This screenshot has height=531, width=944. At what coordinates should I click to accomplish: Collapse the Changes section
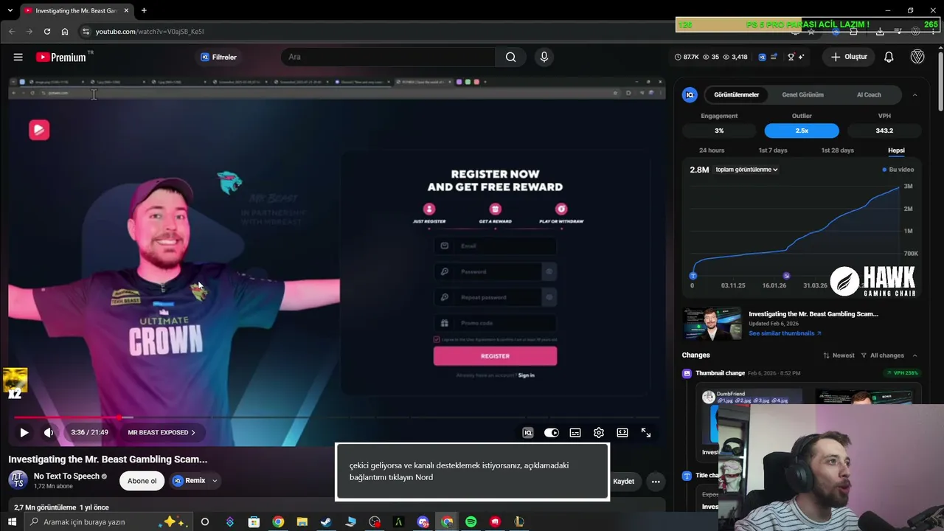point(914,355)
